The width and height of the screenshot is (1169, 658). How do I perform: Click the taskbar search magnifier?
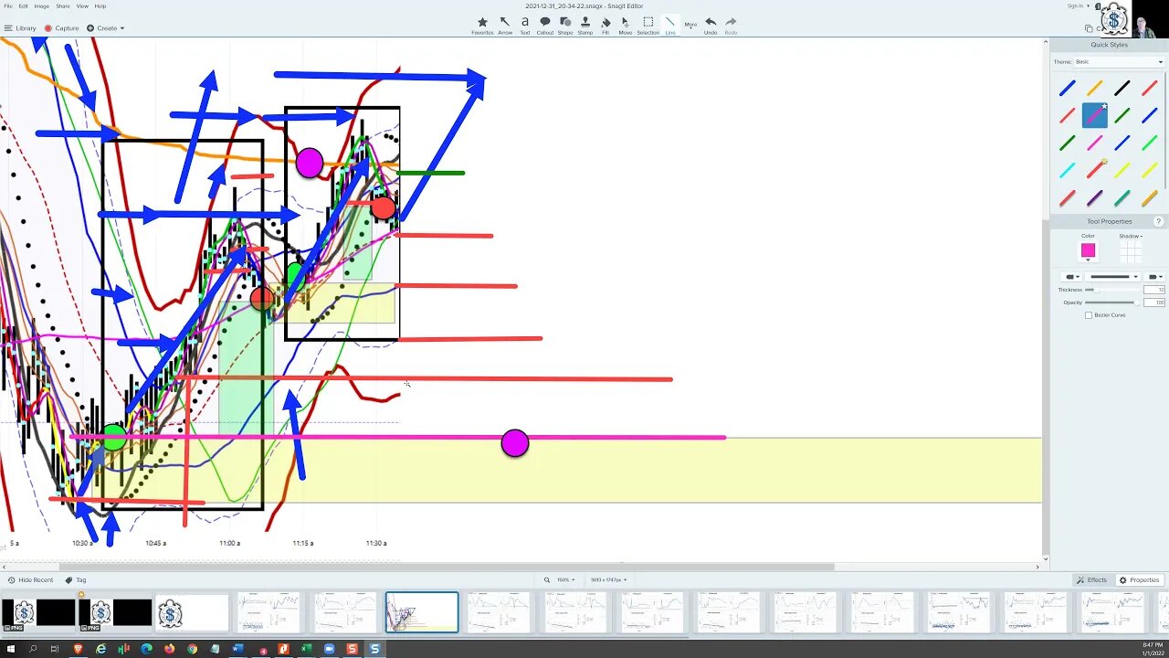point(32,649)
